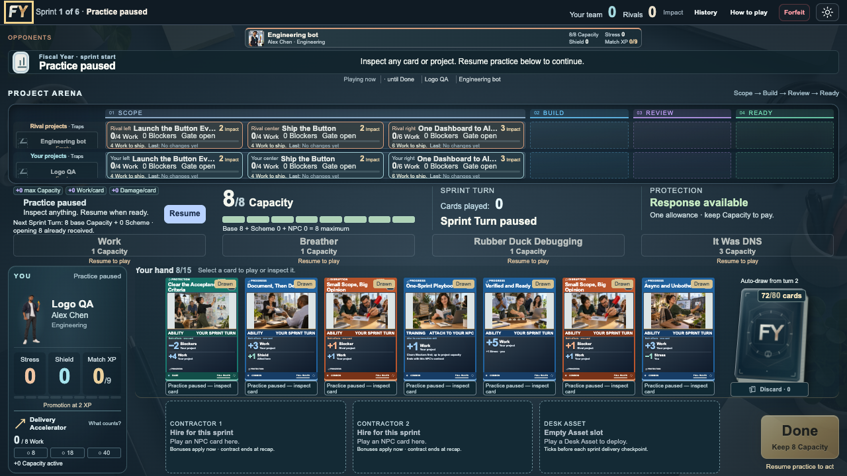Inspect the Document, Then Deliver card
This screenshot has width=847, height=476.
click(281, 329)
